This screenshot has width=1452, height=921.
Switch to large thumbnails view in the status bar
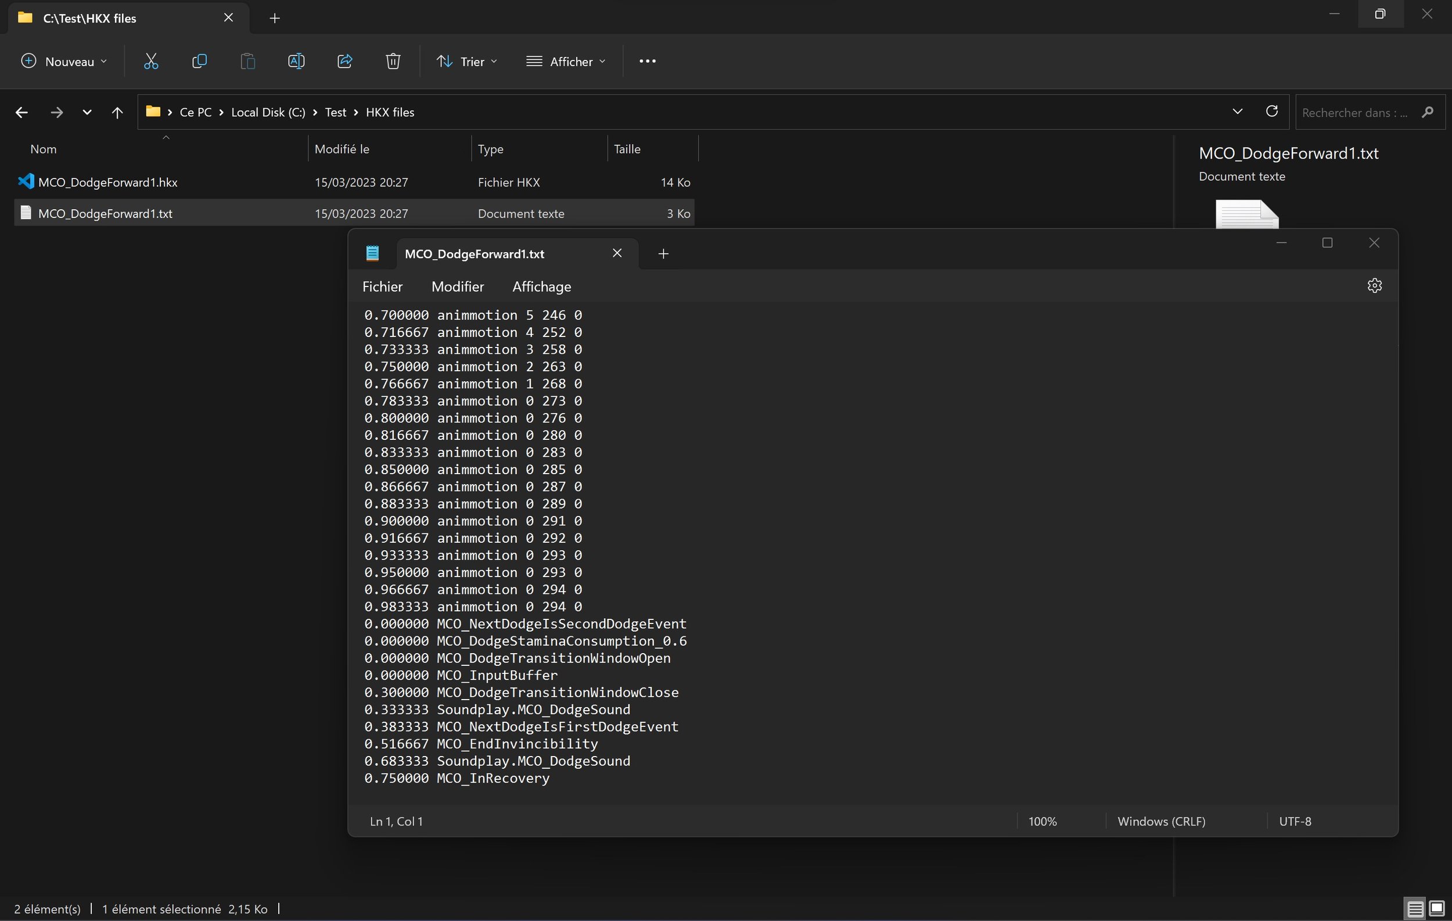(x=1437, y=908)
